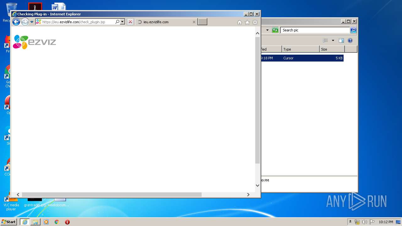The image size is (402, 226).
Task: Click the horizontal scrollbar right arrow
Action: click(248, 195)
